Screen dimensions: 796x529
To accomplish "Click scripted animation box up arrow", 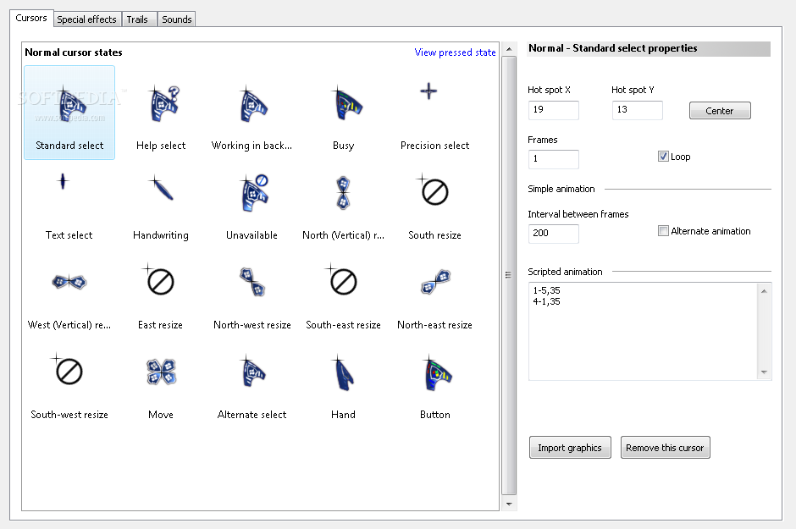I will coord(764,290).
